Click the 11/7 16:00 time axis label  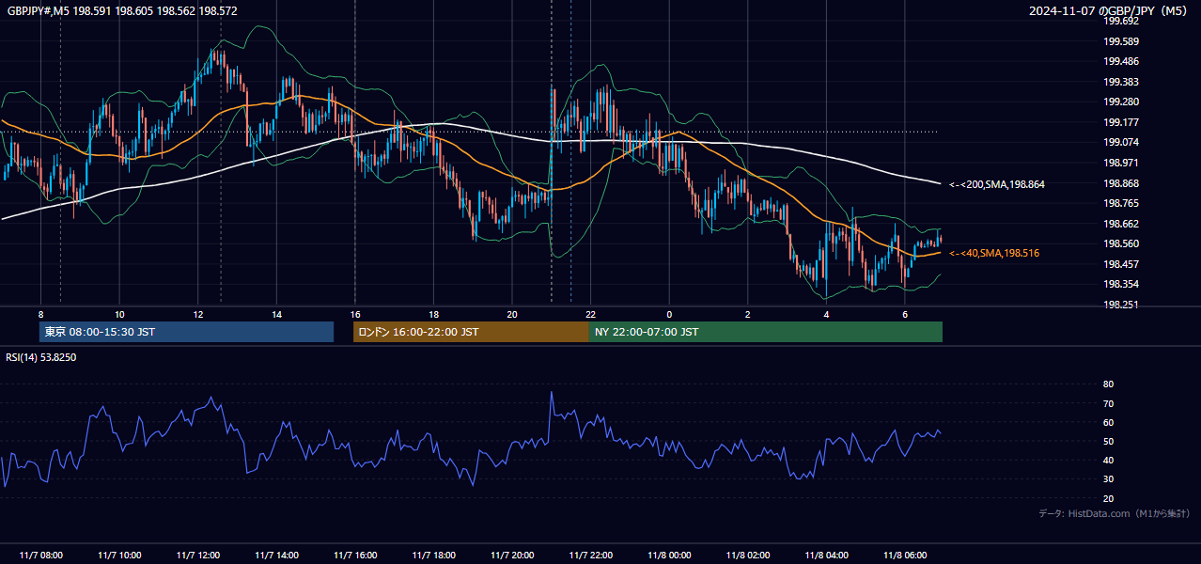354,556
